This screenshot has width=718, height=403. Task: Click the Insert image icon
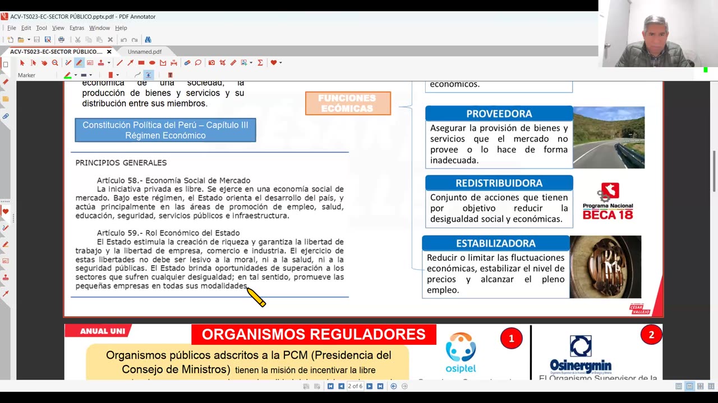click(244, 63)
